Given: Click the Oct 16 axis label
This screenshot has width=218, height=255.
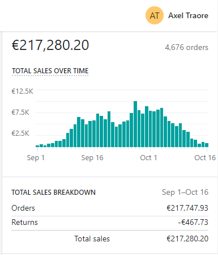Looking at the screenshot, I should click(205, 158).
